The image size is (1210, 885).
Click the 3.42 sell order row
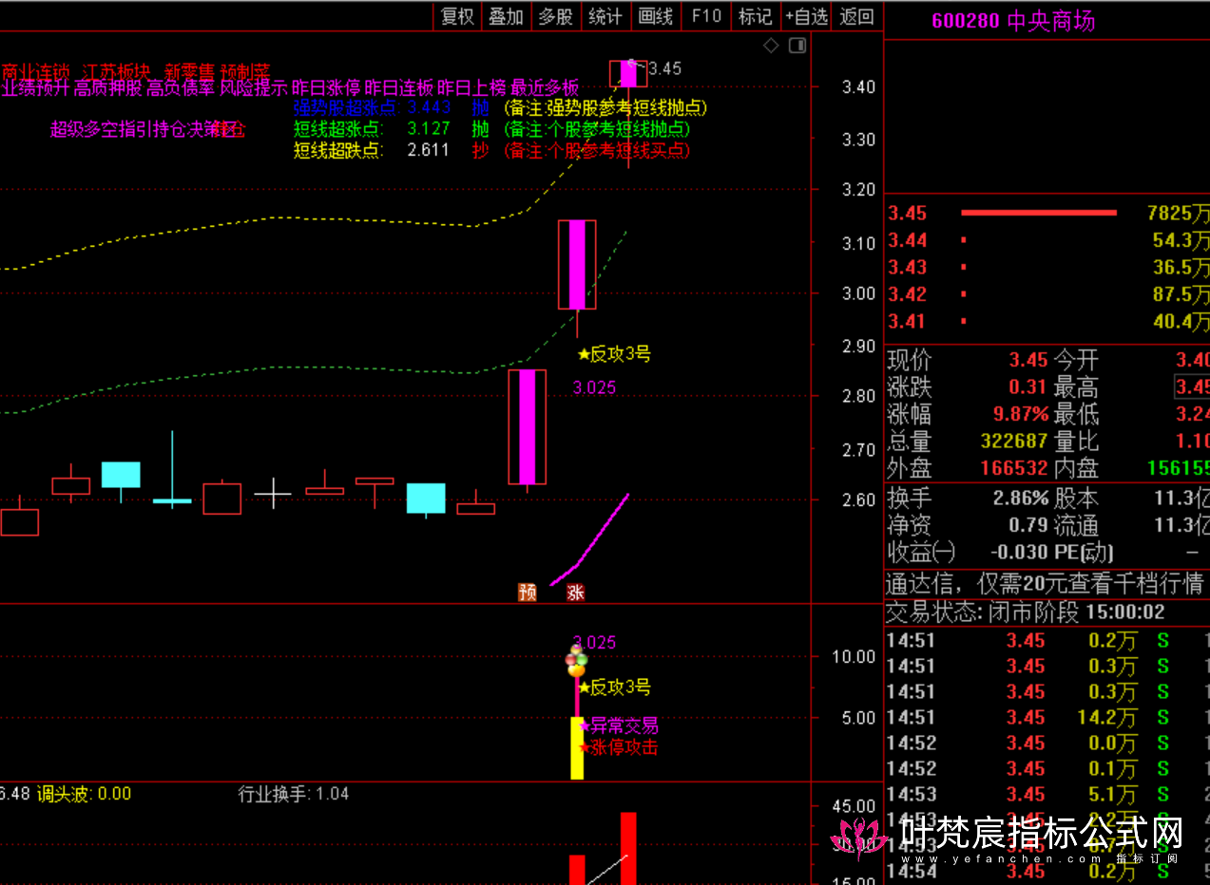point(1047,293)
